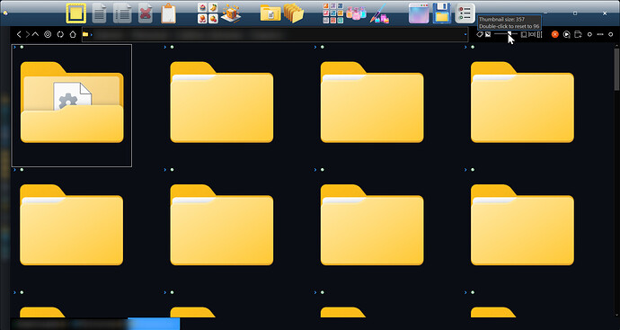Click the pink potion bottles icon
This screenshot has width=620, height=330.
tap(356, 13)
